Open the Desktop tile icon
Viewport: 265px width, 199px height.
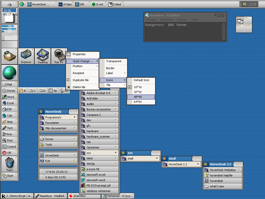(x=43, y=55)
